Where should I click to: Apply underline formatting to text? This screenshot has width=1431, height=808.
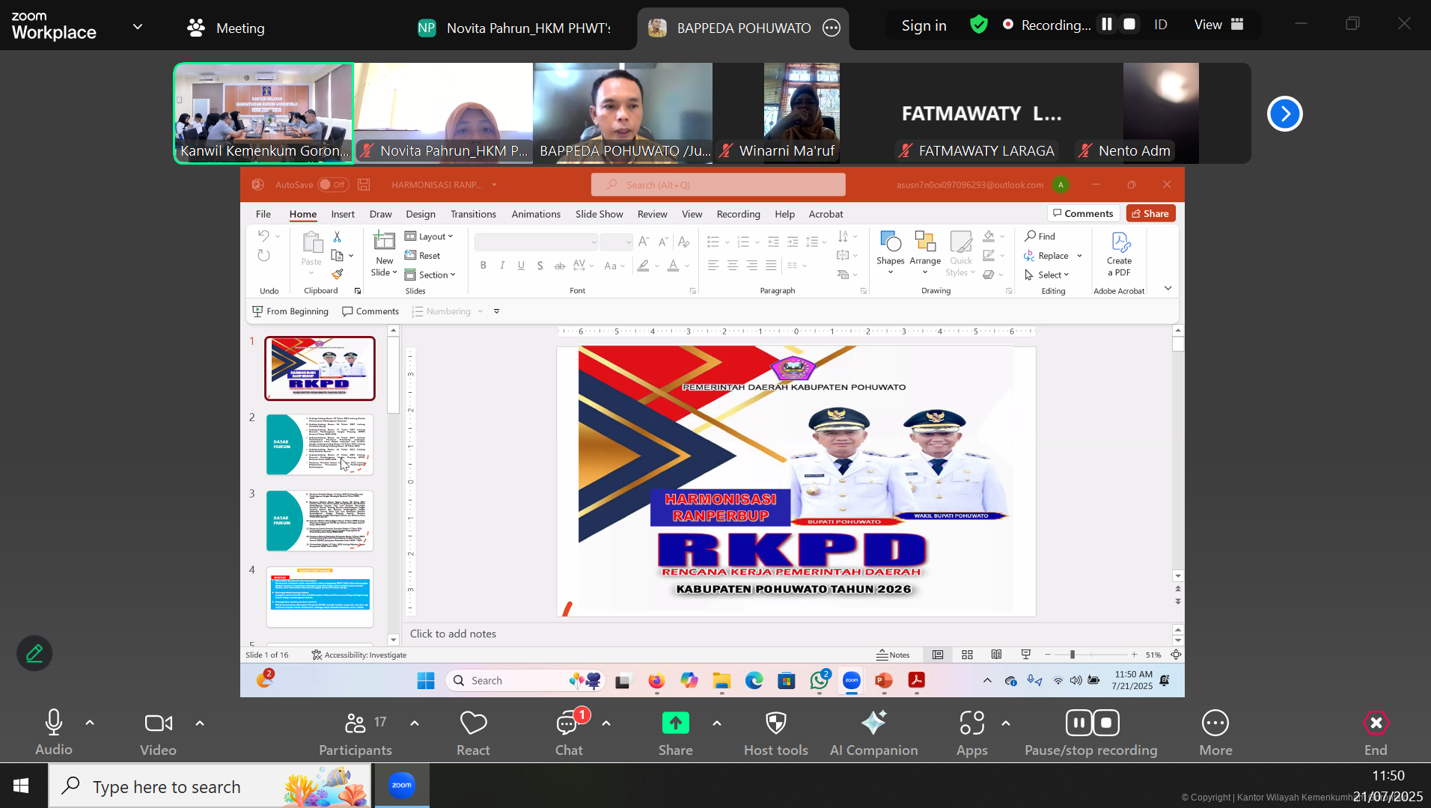pos(521,265)
